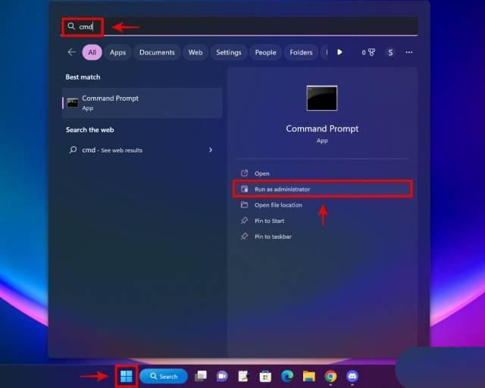Screen dimensions: 485x388
Task: Click the Windows Start button
Action: 127,376
